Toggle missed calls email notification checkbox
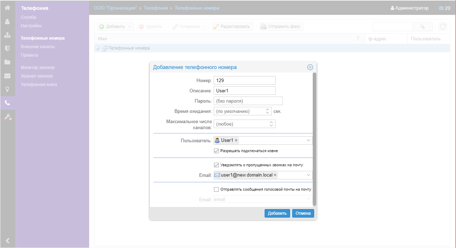This screenshot has height=248, width=456. tap(217, 165)
